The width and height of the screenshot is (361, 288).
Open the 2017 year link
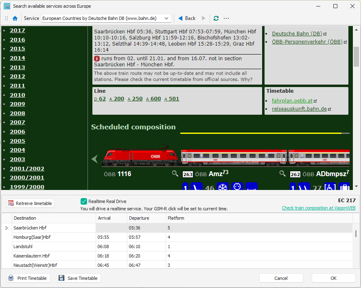click(x=18, y=31)
